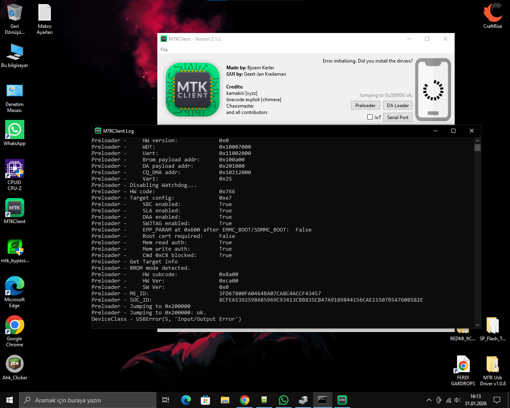Screen dimensions: 510x408
Task: Click the 'Disabling Watchdog...' log line
Action: coord(163,185)
